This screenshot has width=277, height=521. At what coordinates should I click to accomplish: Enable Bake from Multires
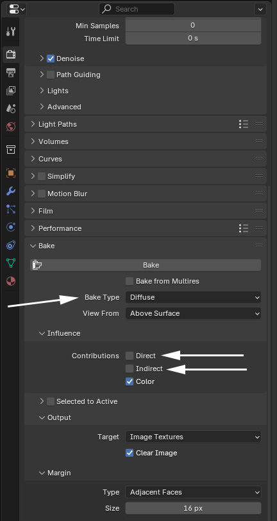130,281
